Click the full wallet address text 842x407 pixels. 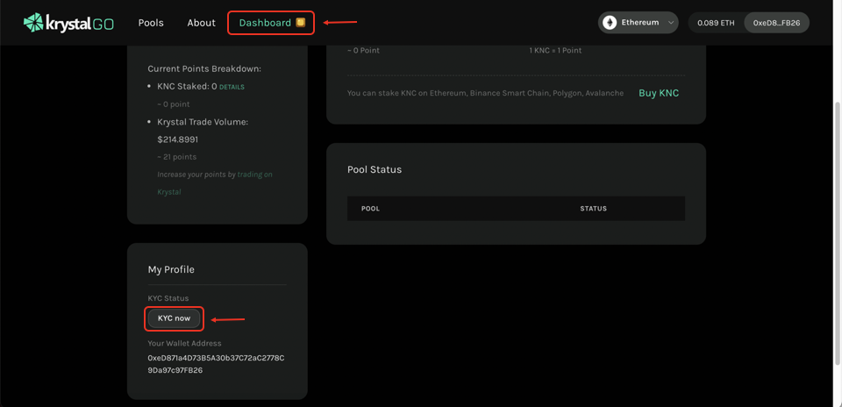pos(216,364)
